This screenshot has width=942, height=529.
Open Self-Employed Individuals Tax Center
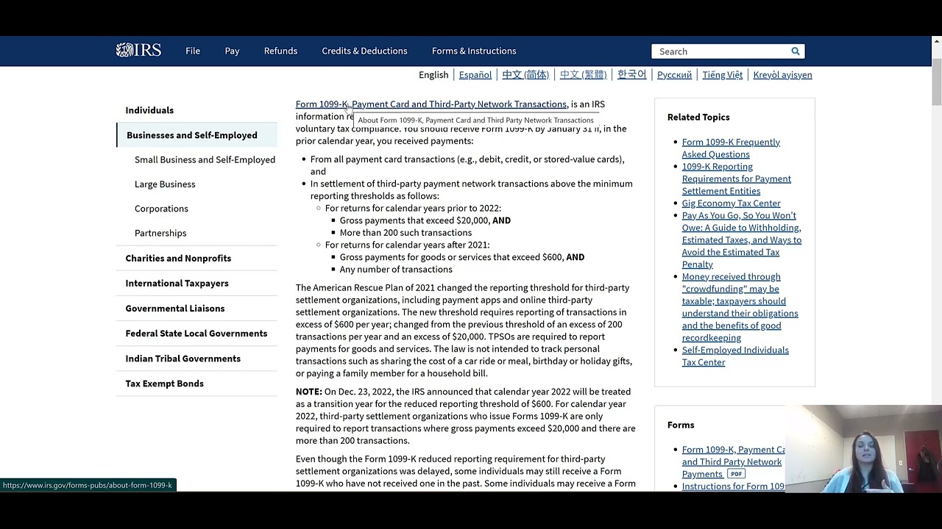[734, 356]
